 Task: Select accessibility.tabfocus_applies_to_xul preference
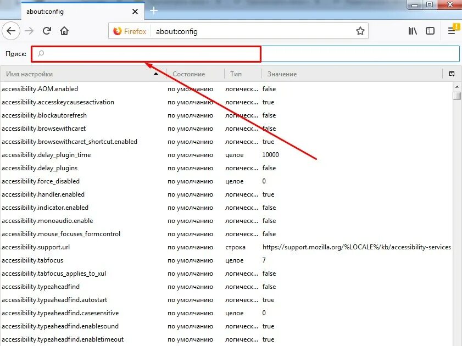click(x=226, y=274)
